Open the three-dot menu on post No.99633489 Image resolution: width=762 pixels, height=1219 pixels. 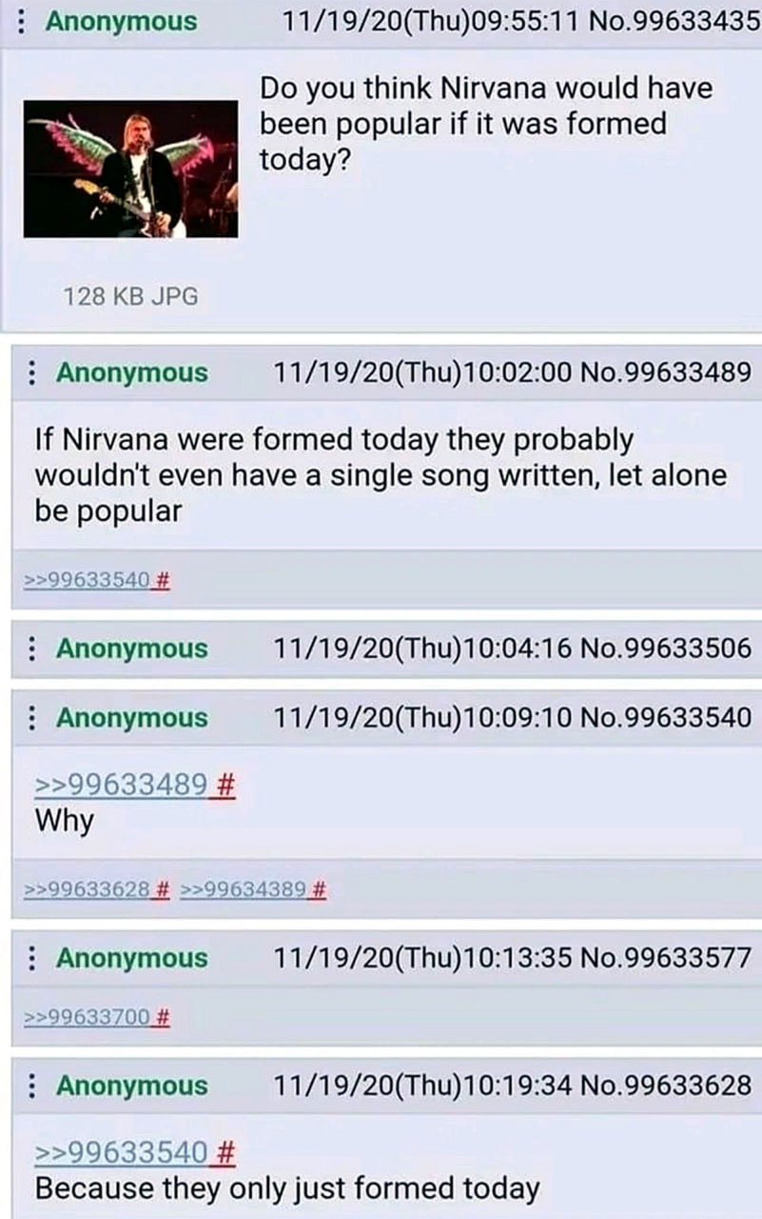coord(33,372)
